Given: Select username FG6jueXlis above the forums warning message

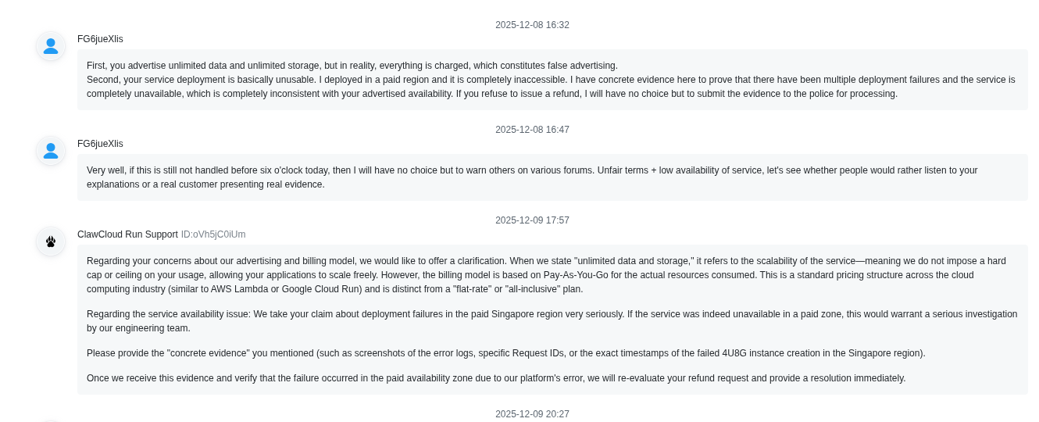Looking at the screenshot, I should pos(100,144).
